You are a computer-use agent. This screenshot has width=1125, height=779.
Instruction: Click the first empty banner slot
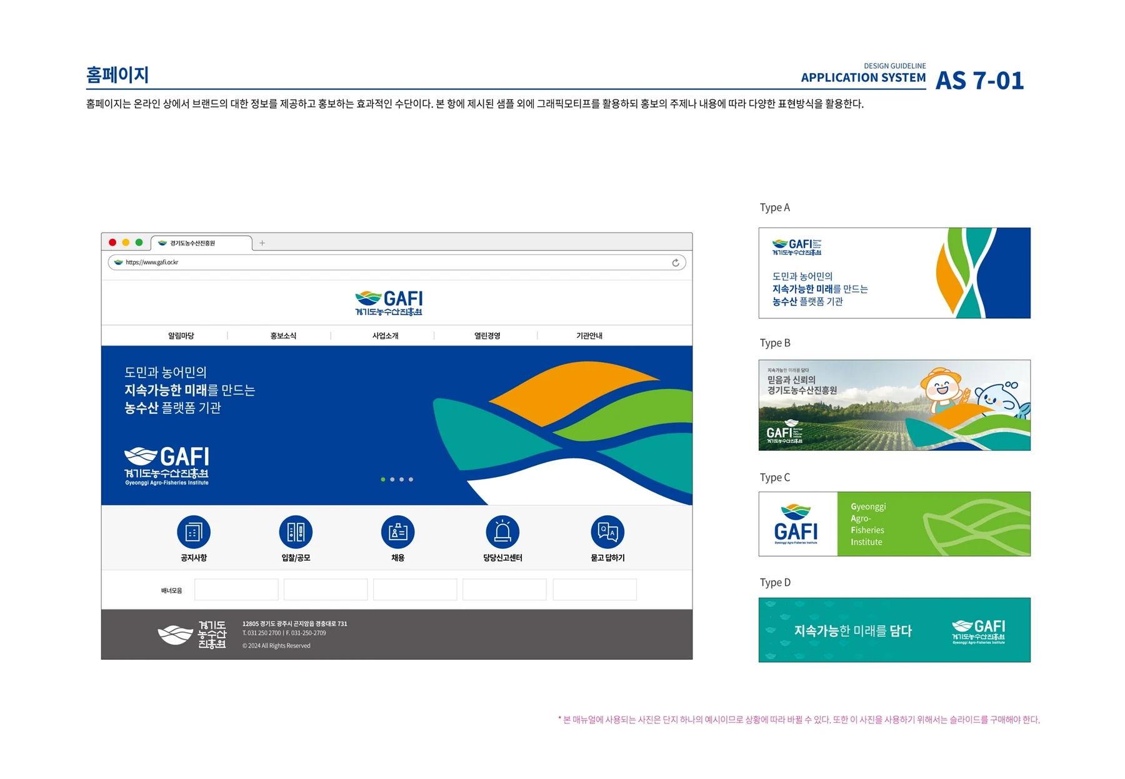tap(236, 590)
